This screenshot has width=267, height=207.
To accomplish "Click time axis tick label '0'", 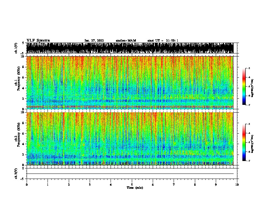I will pos(27,185).
